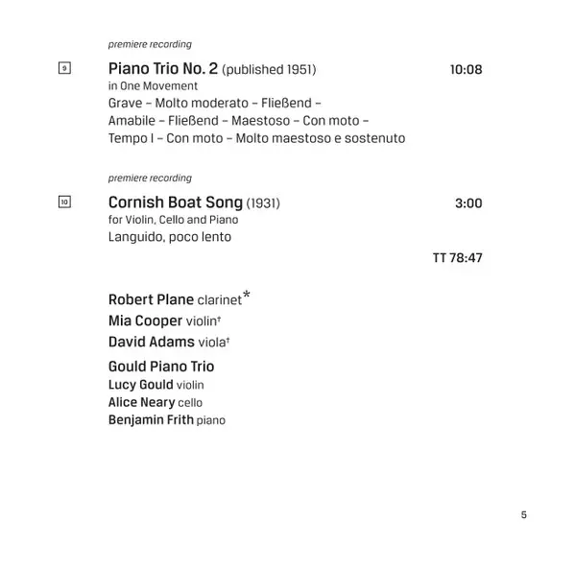The image size is (575, 570).
Task: Click the Gould Piano Trio heading
Action: pyautogui.click(x=161, y=367)
